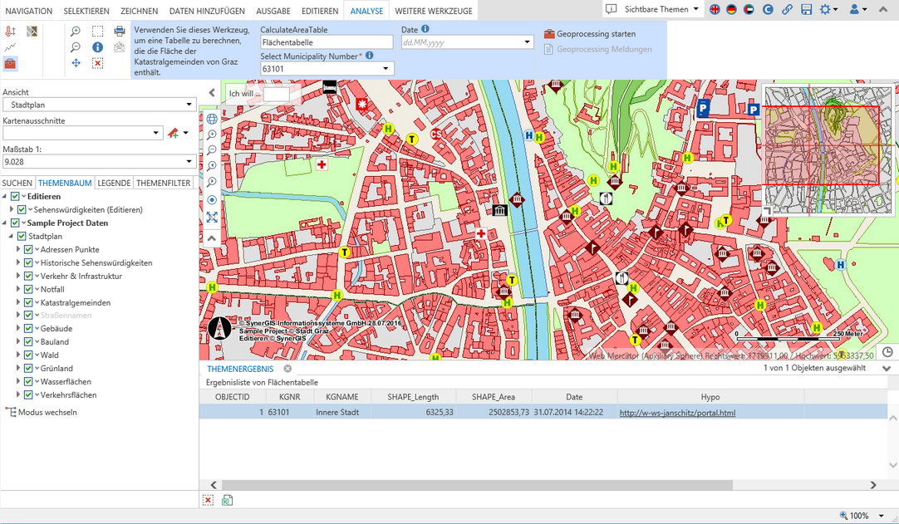Select the blue info identify tool

97,47
